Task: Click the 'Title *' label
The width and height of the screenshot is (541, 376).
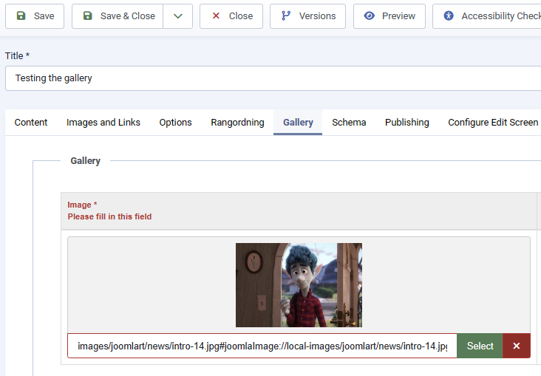Action: (17, 56)
